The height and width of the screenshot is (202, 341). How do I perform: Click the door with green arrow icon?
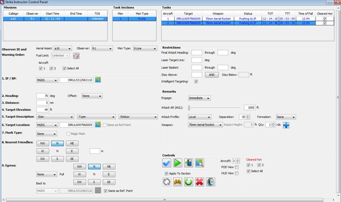[188, 163]
